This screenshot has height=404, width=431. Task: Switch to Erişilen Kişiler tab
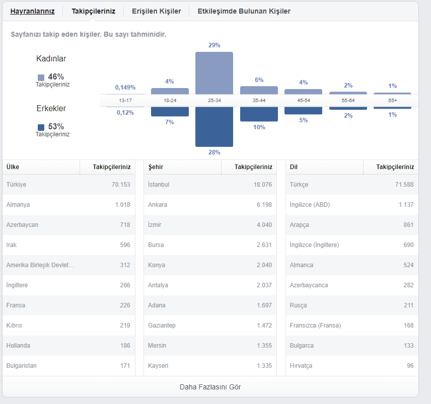157,11
